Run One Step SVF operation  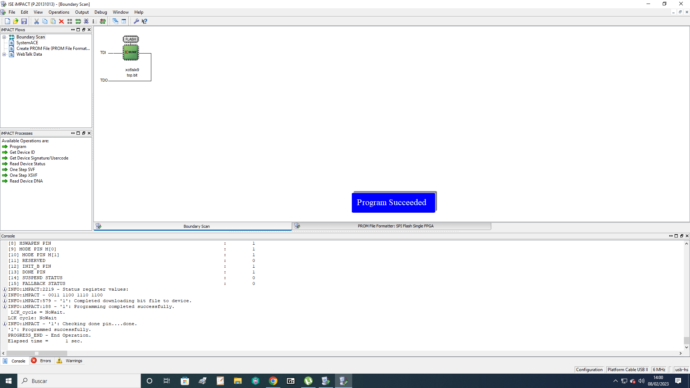tap(22, 170)
